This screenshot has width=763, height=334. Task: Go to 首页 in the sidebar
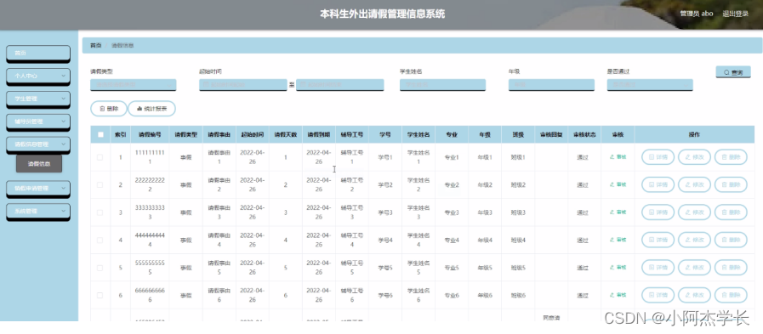pos(38,53)
